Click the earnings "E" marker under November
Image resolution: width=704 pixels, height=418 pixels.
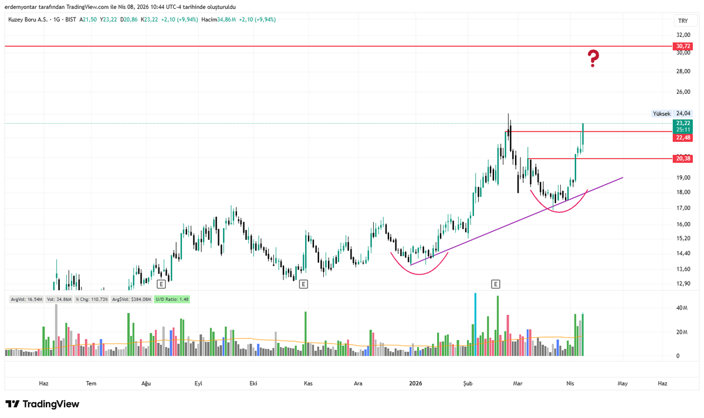click(303, 284)
